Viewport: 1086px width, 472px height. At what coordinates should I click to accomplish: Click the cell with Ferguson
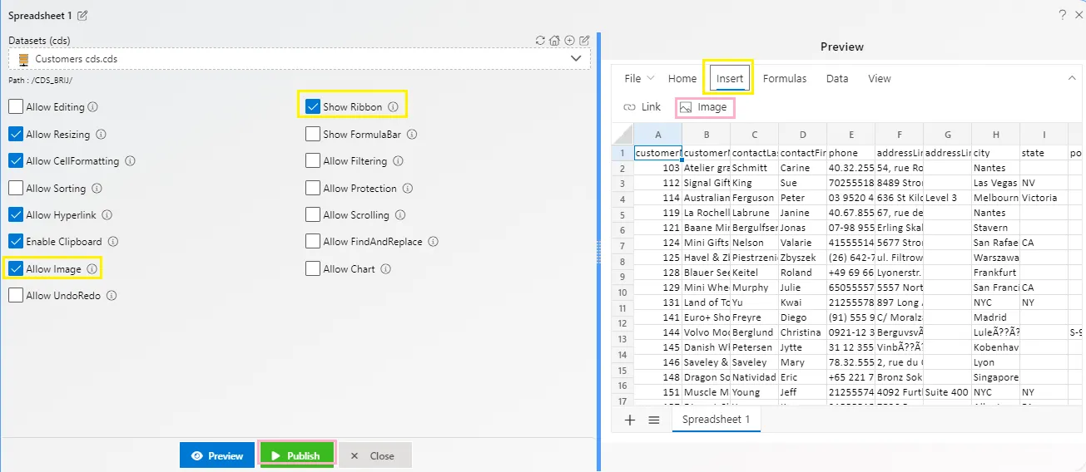754,198
